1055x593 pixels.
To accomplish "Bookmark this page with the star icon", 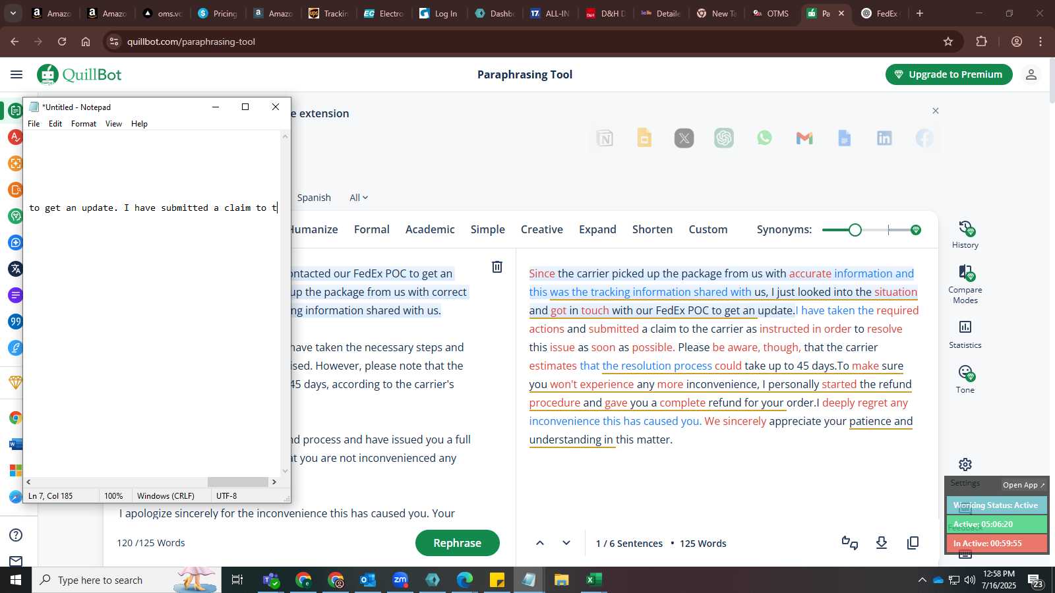I will pos(948,42).
